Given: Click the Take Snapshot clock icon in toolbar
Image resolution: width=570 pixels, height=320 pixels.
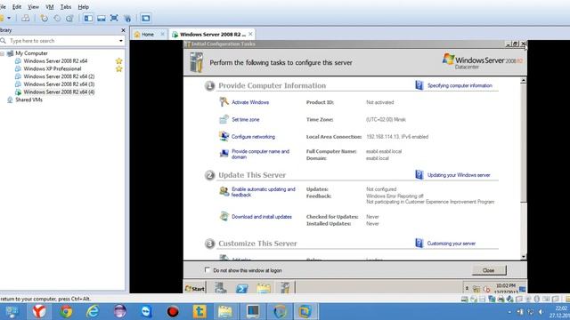Looking at the screenshot, I should pyautogui.click(x=44, y=18).
